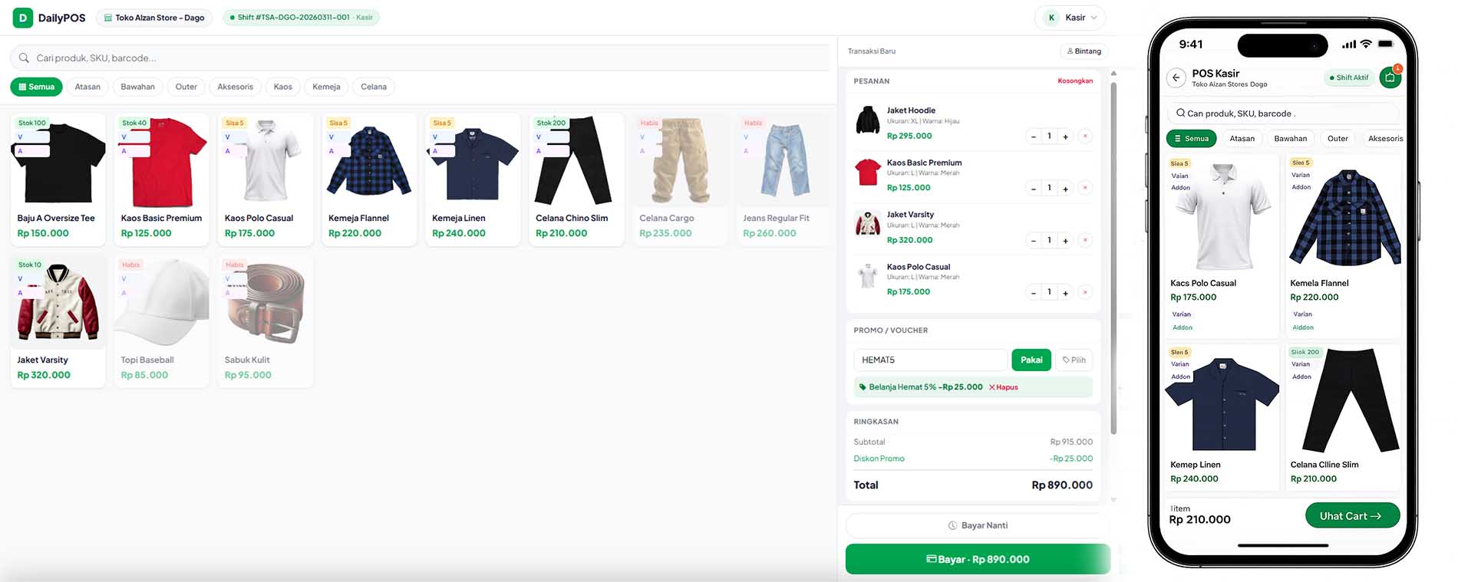Click the 'Rp 890.000' total amount text

1062,485
